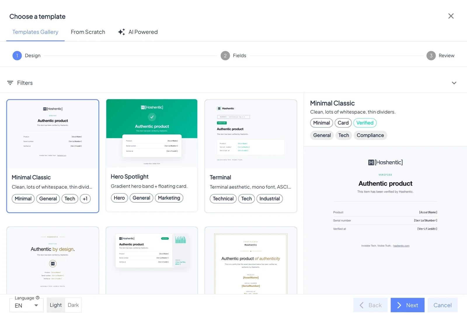
Task: Close the Choose a template dialog
Action: pos(451,16)
